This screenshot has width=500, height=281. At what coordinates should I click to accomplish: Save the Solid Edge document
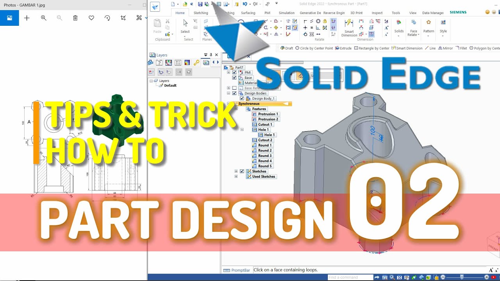(x=200, y=4)
